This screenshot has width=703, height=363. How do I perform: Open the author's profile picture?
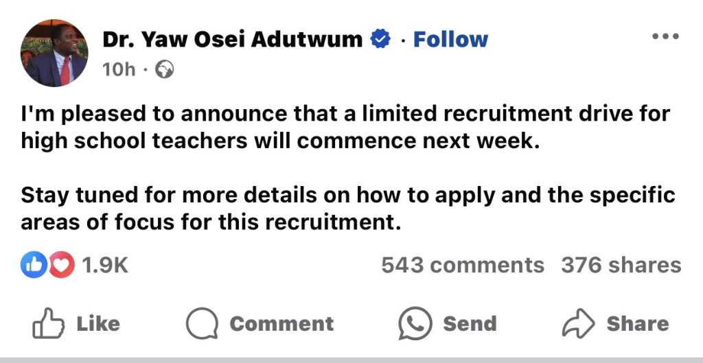(x=54, y=53)
